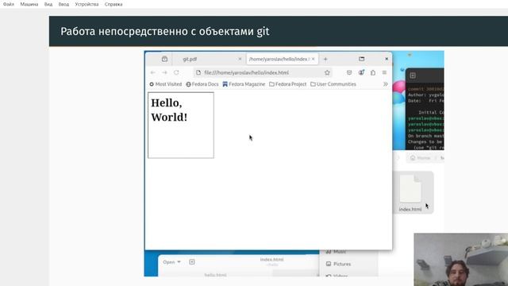Image resolution: width=508 pixels, height=286 pixels.
Task: Open the Ввод menu
Action: (63, 4)
